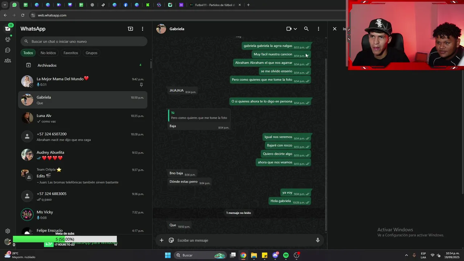Click the 'Dónde estas perro' message

(190, 182)
